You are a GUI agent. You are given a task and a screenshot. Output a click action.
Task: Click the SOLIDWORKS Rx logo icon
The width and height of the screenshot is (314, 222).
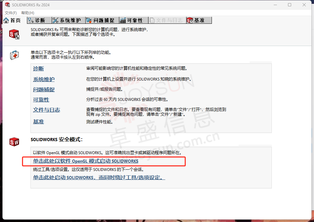pos(14,34)
